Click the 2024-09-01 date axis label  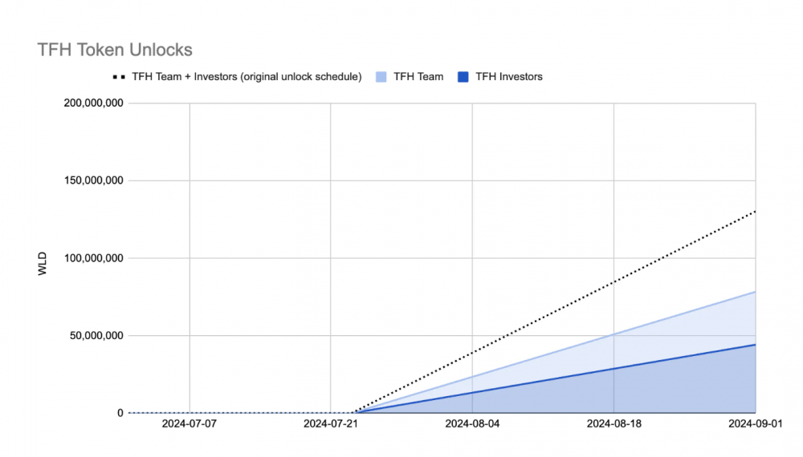[754, 423]
